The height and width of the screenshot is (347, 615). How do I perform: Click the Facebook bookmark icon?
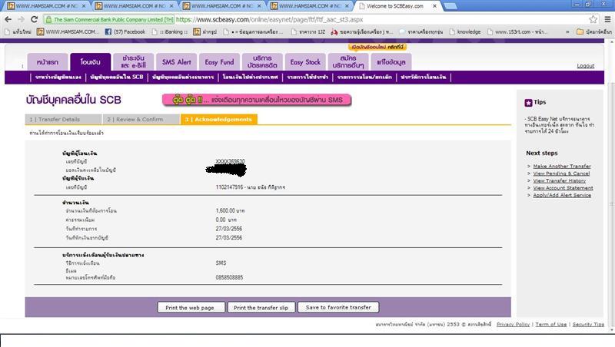108,31
